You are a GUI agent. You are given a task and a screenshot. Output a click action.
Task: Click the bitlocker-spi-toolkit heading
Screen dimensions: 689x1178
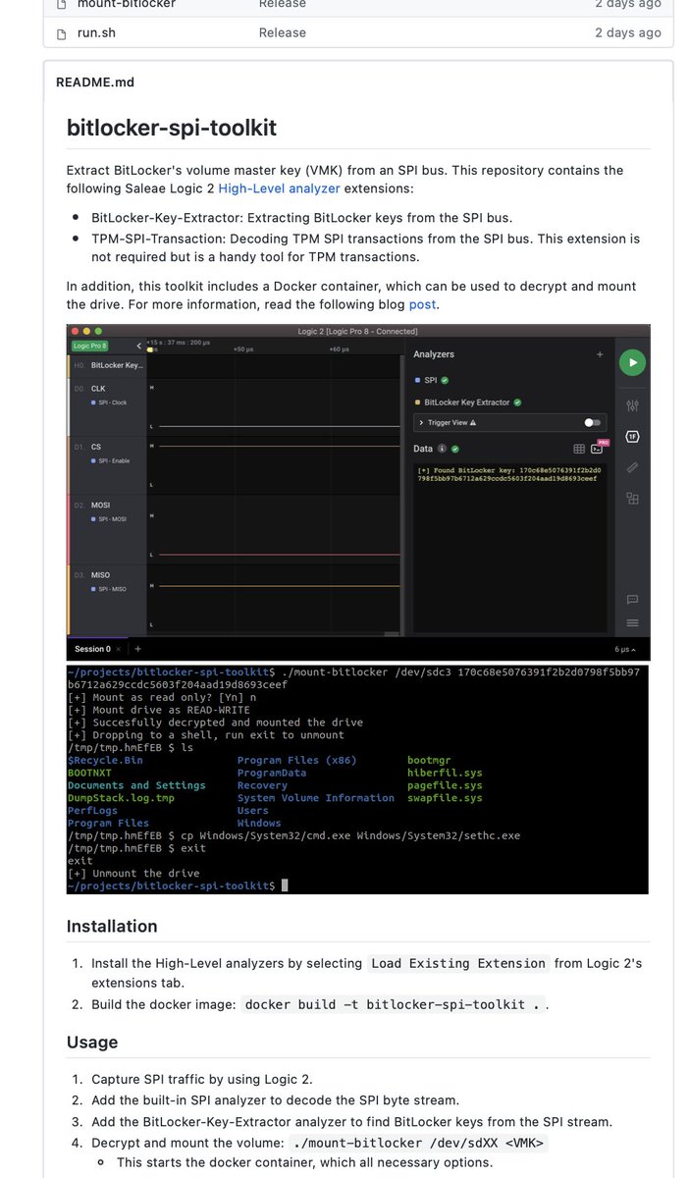coord(172,128)
